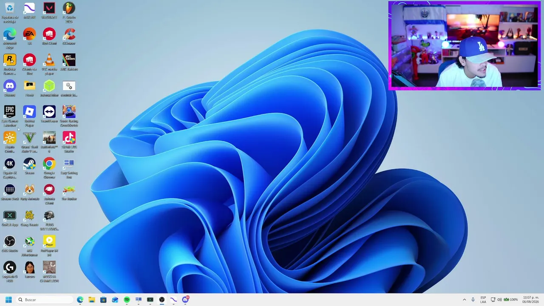Change the ESP LAA keyboard language
The image size is (544, 306).
[483, 300]
